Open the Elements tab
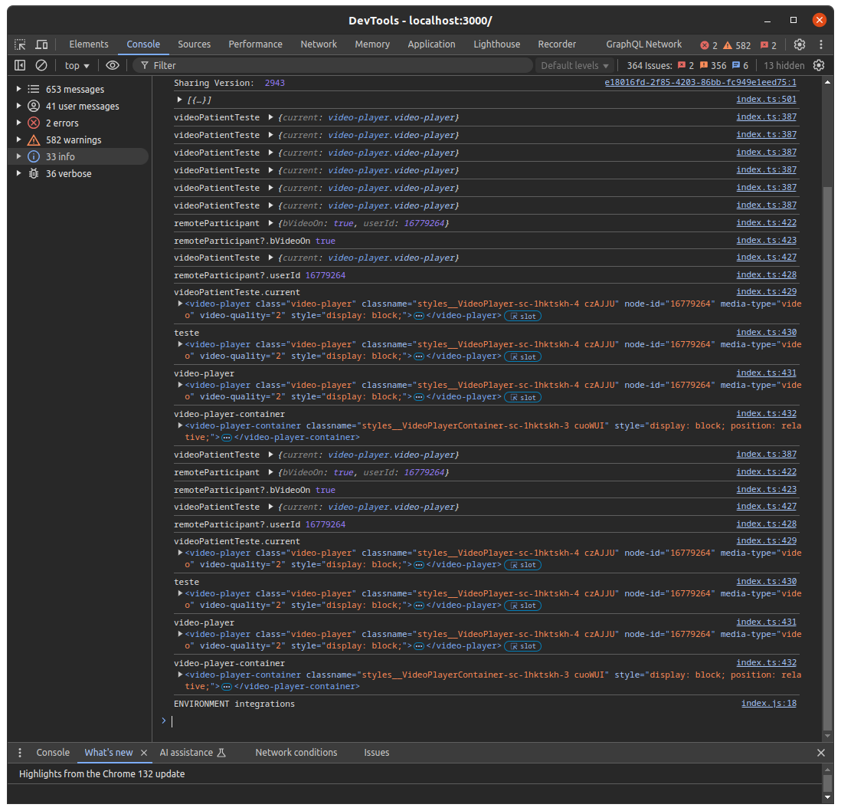Image resolution: width=841 pixels, height=811 pixels. pyautogui.click(x=89, y=44)
